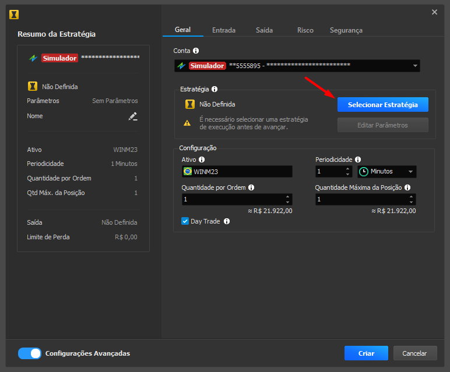Click the yellow rook icon in the title bar
This screenshot has height=372, width=450.
[14, 15]
